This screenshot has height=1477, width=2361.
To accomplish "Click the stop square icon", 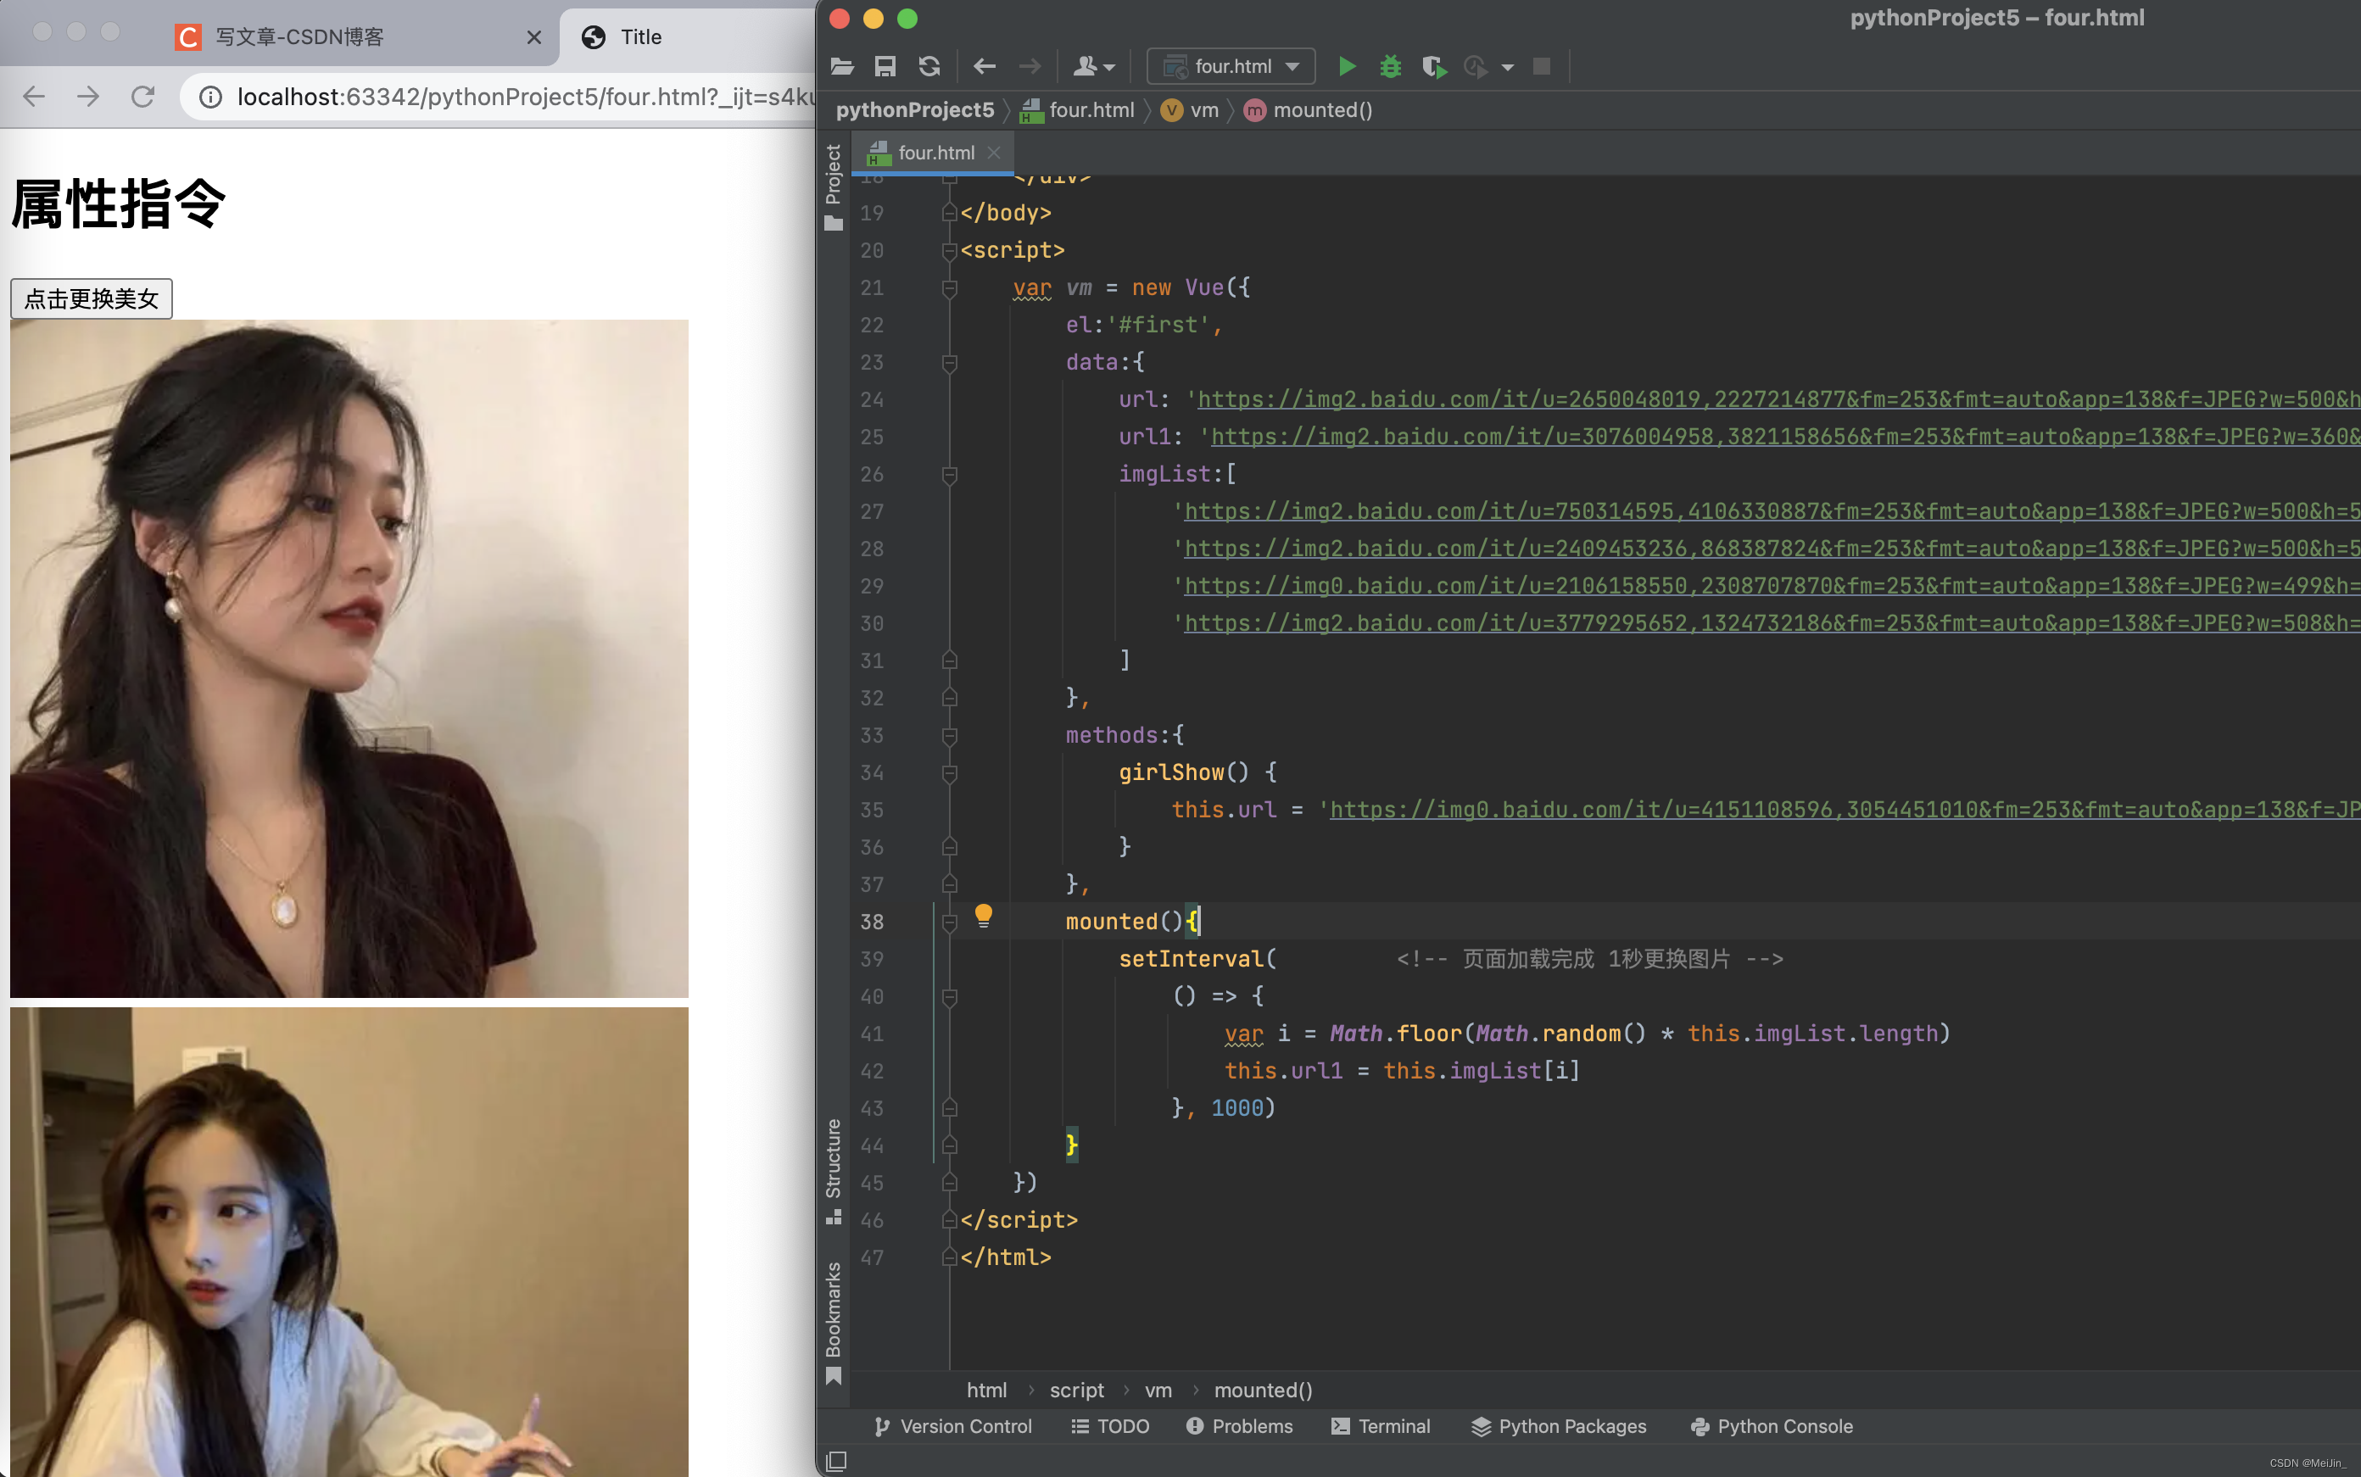I will [x=1542, y=66].
